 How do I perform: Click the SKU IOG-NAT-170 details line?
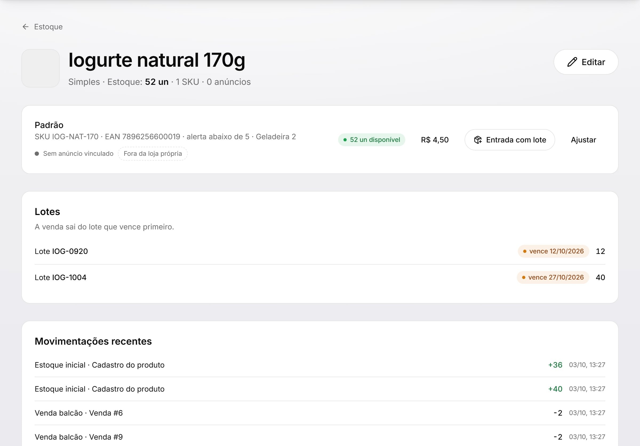pos(165,137)
